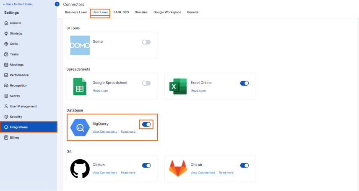Click the Excel Online label

[201, 83]
